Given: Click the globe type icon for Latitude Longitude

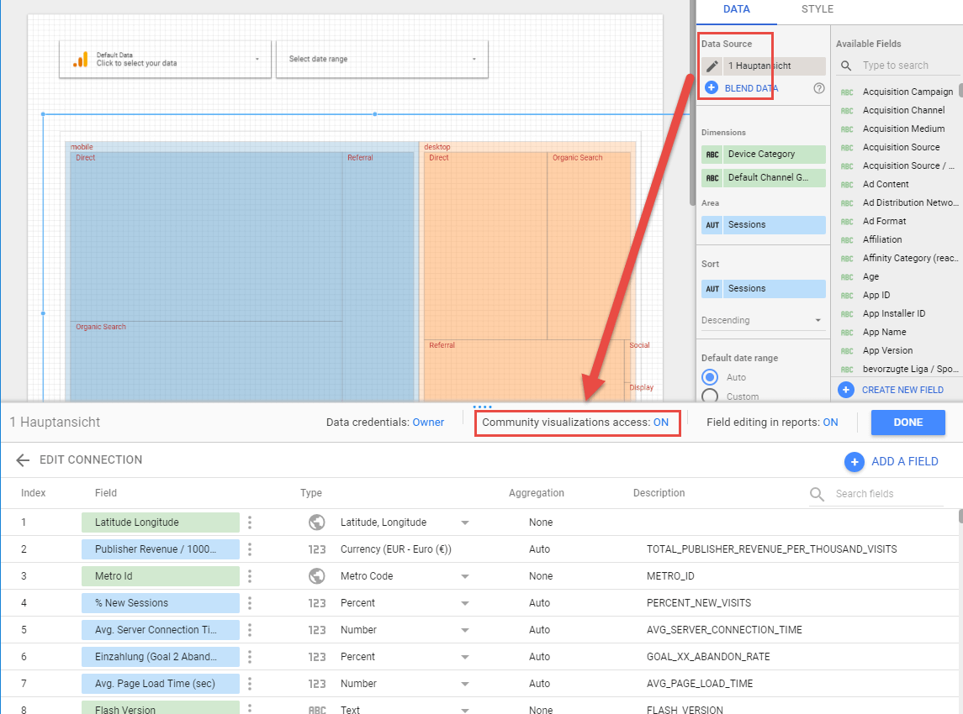Looking at the screenshot, I should click(316, 522).
